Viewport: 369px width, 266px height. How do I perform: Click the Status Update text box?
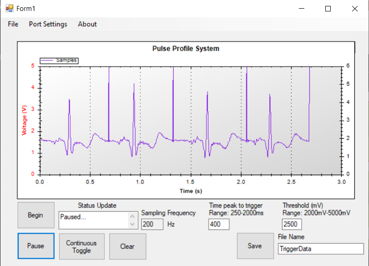(x=94, y=220)
